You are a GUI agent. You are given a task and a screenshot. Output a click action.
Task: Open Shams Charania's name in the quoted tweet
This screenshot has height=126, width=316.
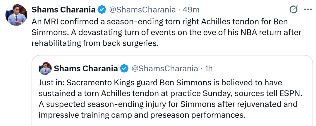tap(86, 68)
